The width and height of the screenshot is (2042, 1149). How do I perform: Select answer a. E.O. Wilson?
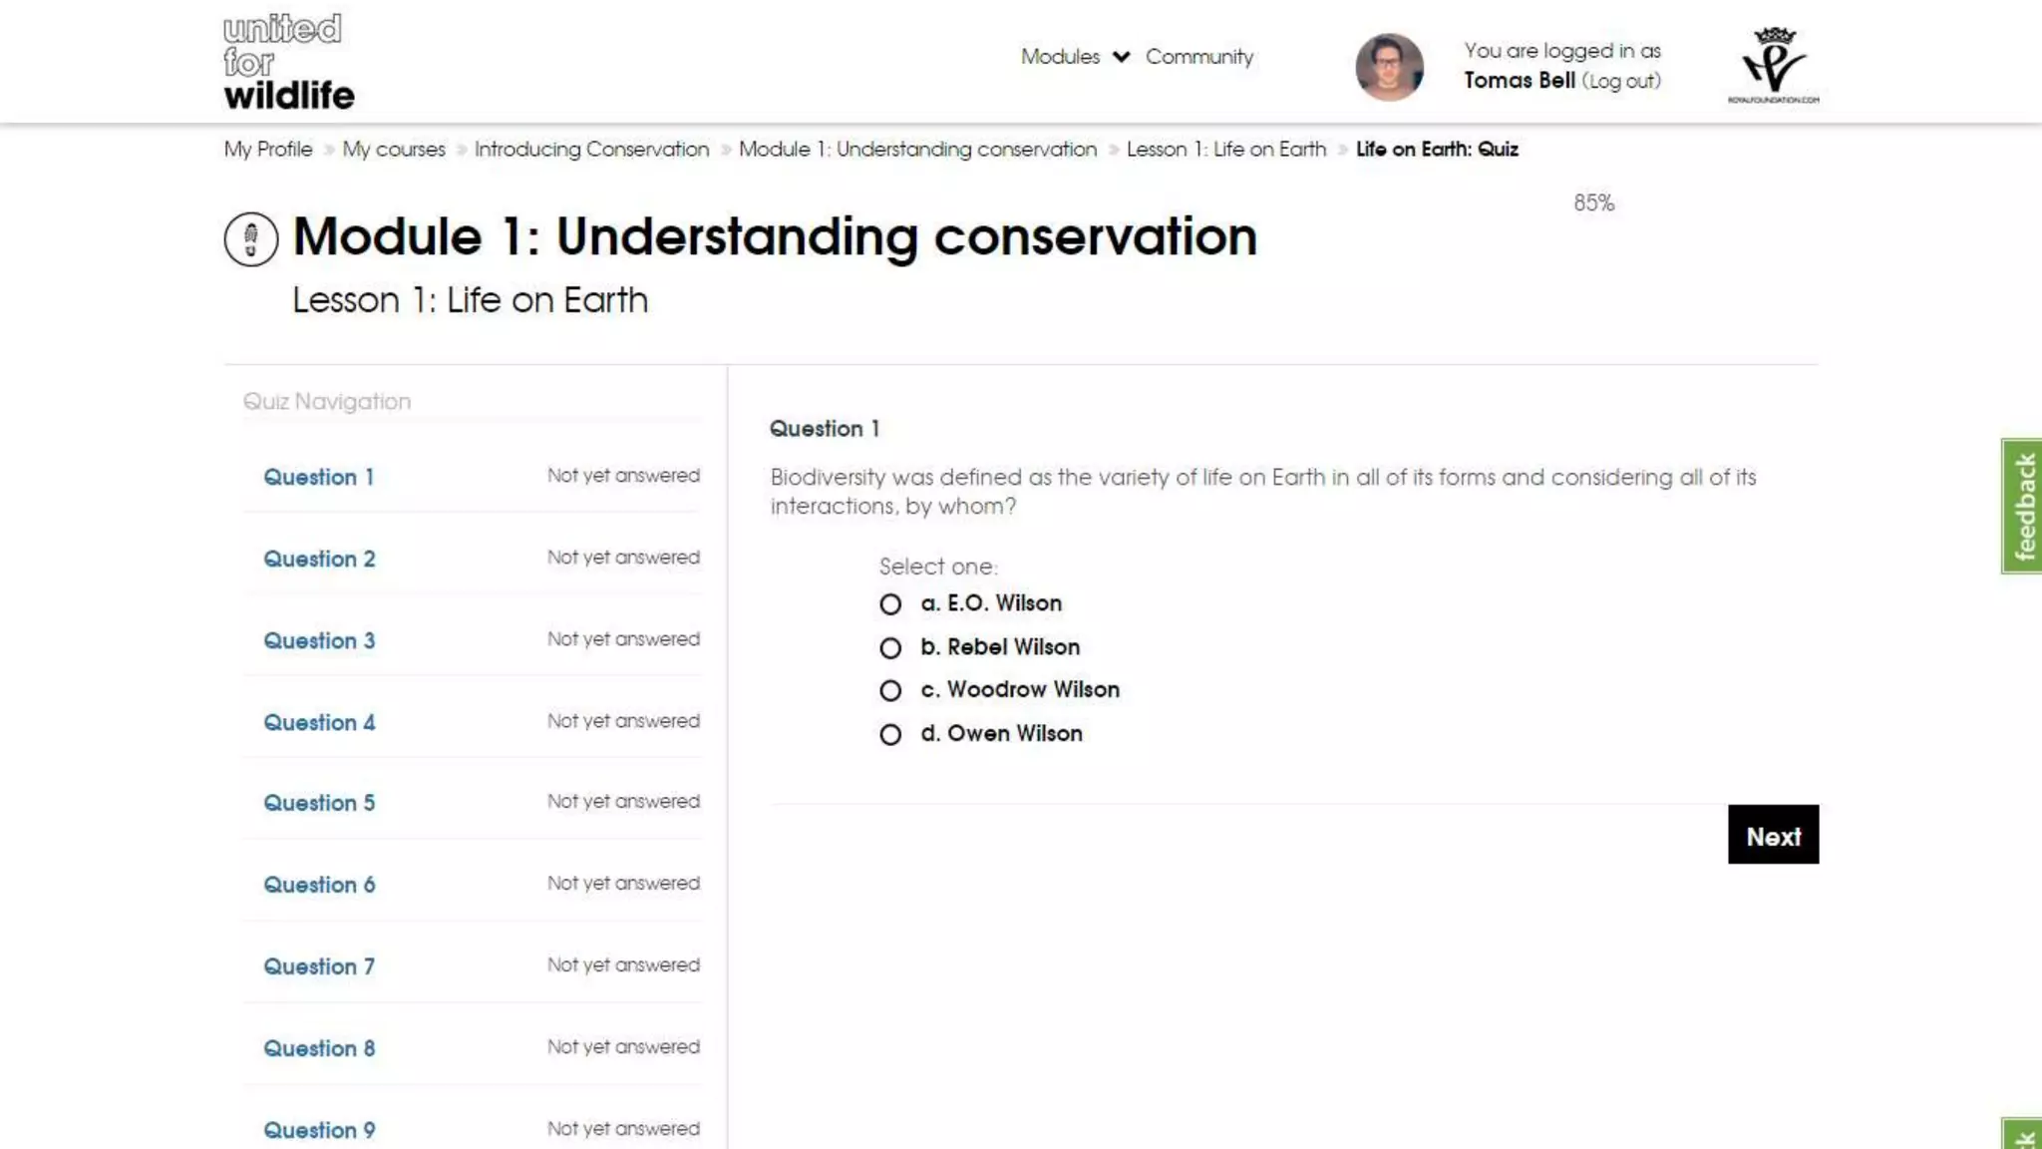tap(890, 604)
